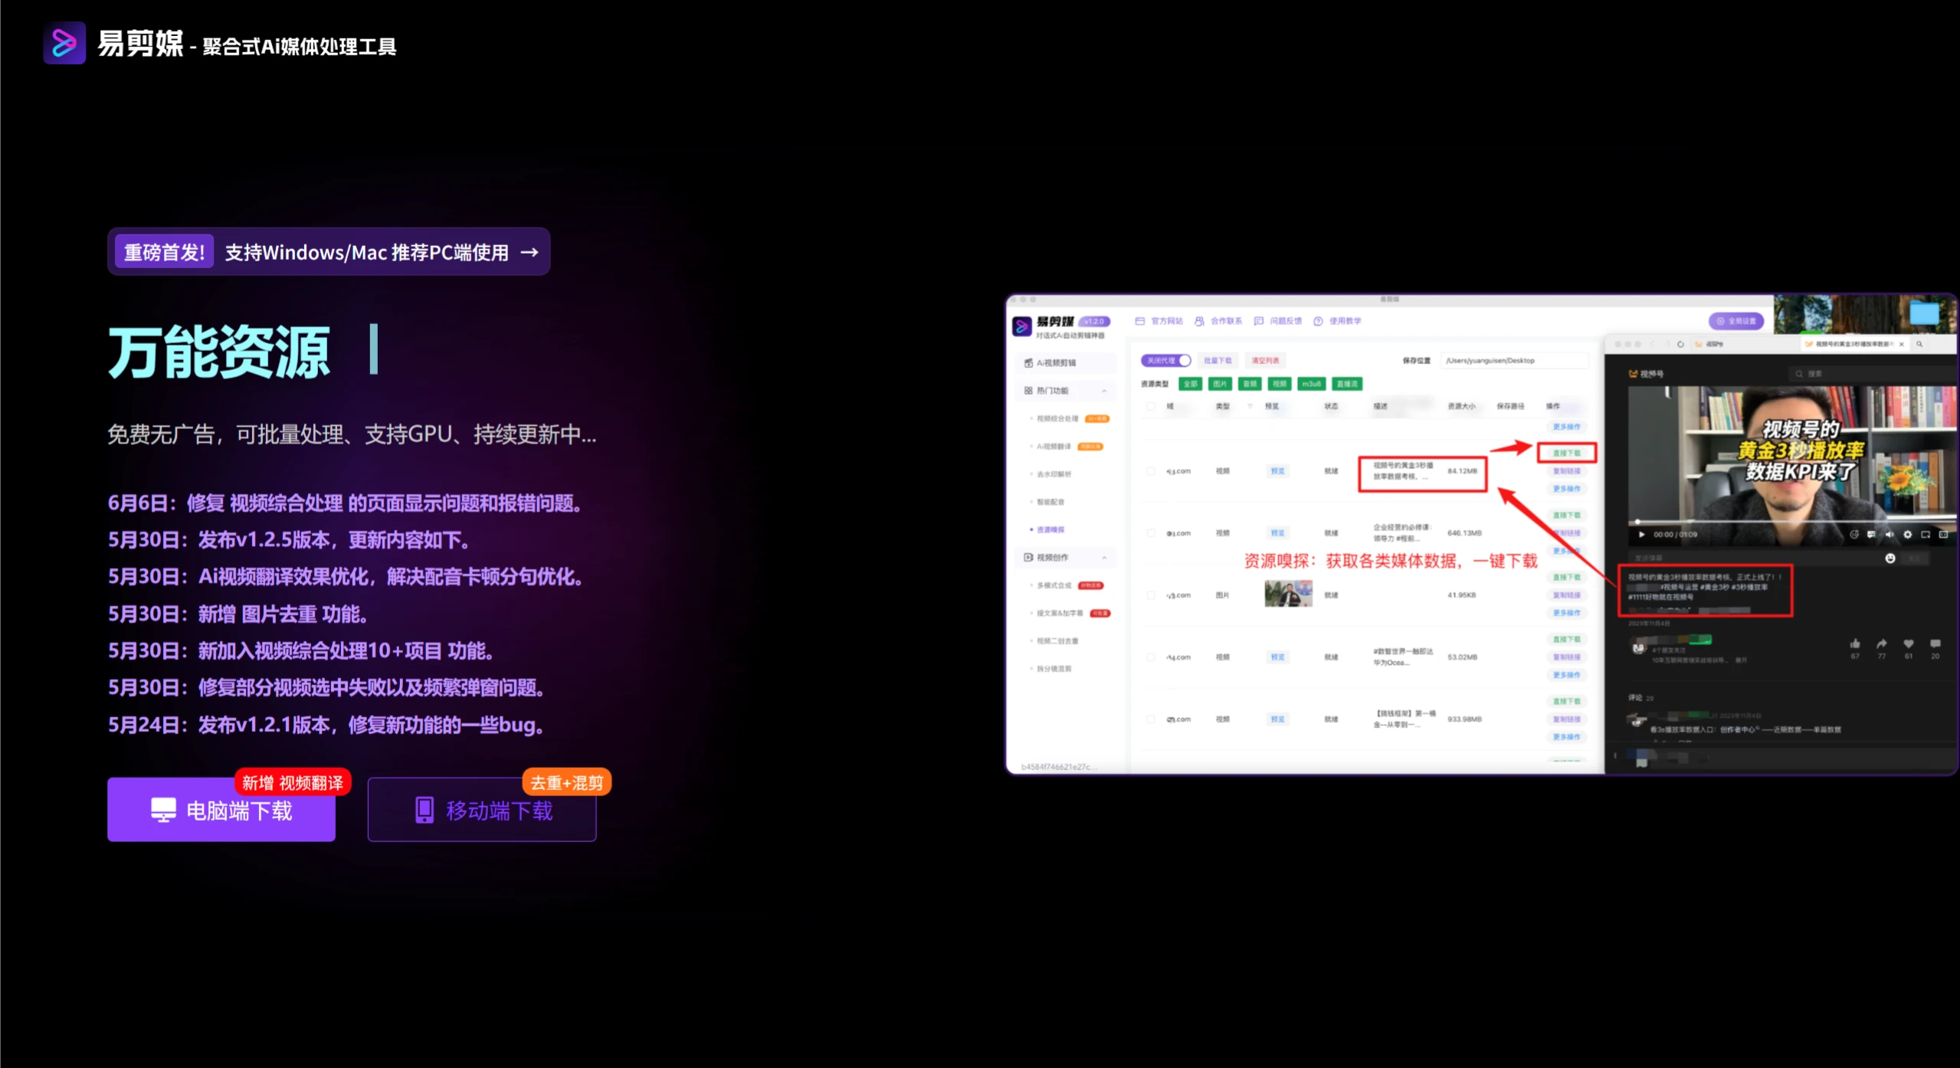This screenshot has height=1068, width=1960.
Task: Select 视频二创去重 in preview sidebar
Action: [x=1057, y=641]
